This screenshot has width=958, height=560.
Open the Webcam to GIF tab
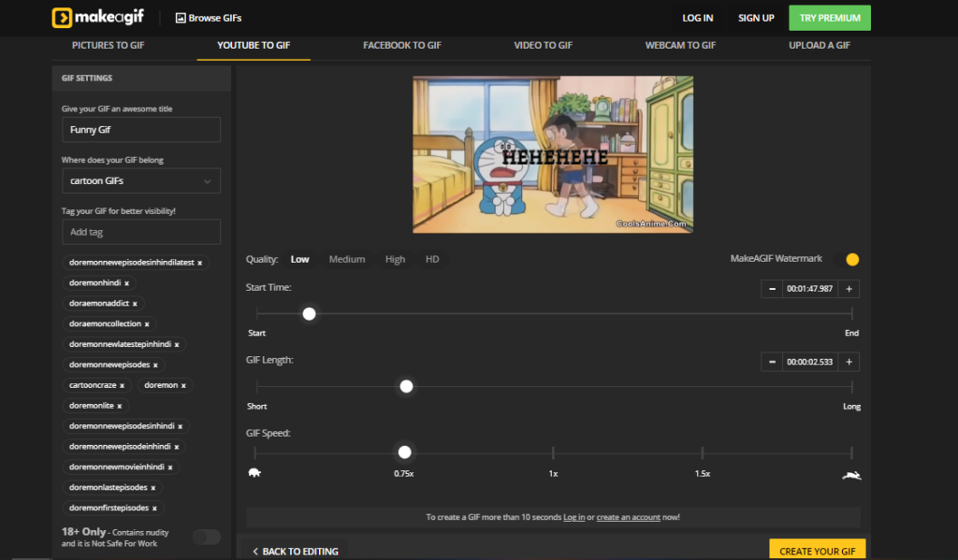[680, 45]
